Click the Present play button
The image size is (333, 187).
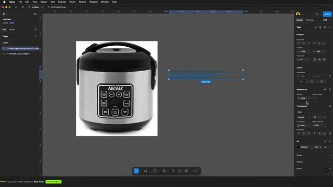click(x=317, y=14)
